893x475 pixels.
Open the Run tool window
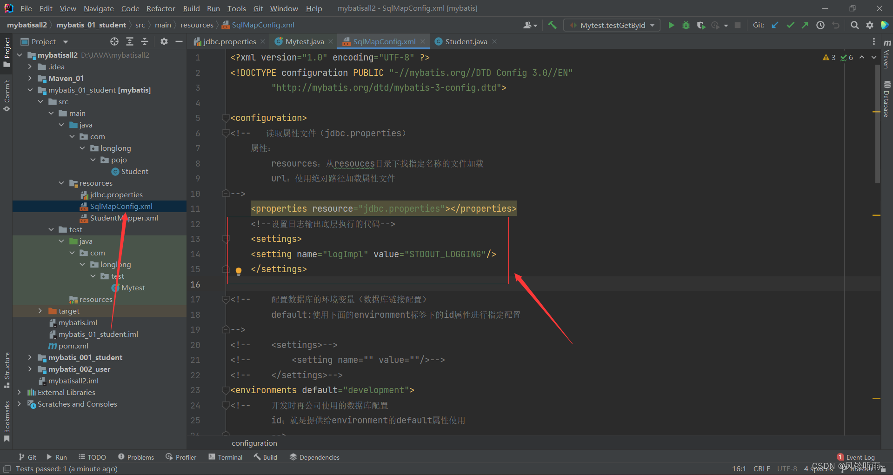(56, 457)
